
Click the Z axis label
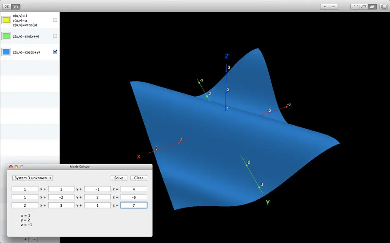tap(227, 56)
